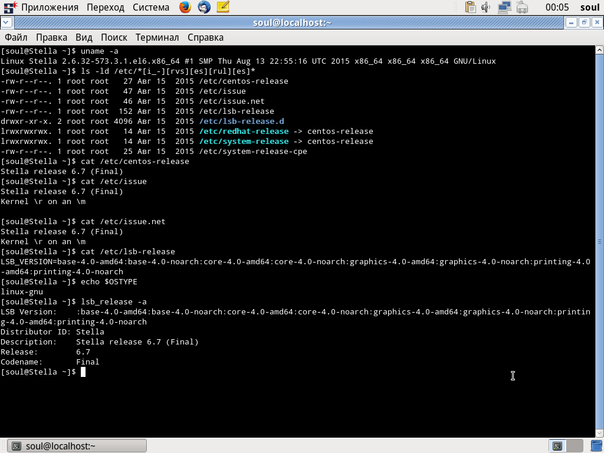Click 'lsb_release -a' command text
Viewport: 604px width, 453px height.
pyautogui.click(x=114, y=301)
